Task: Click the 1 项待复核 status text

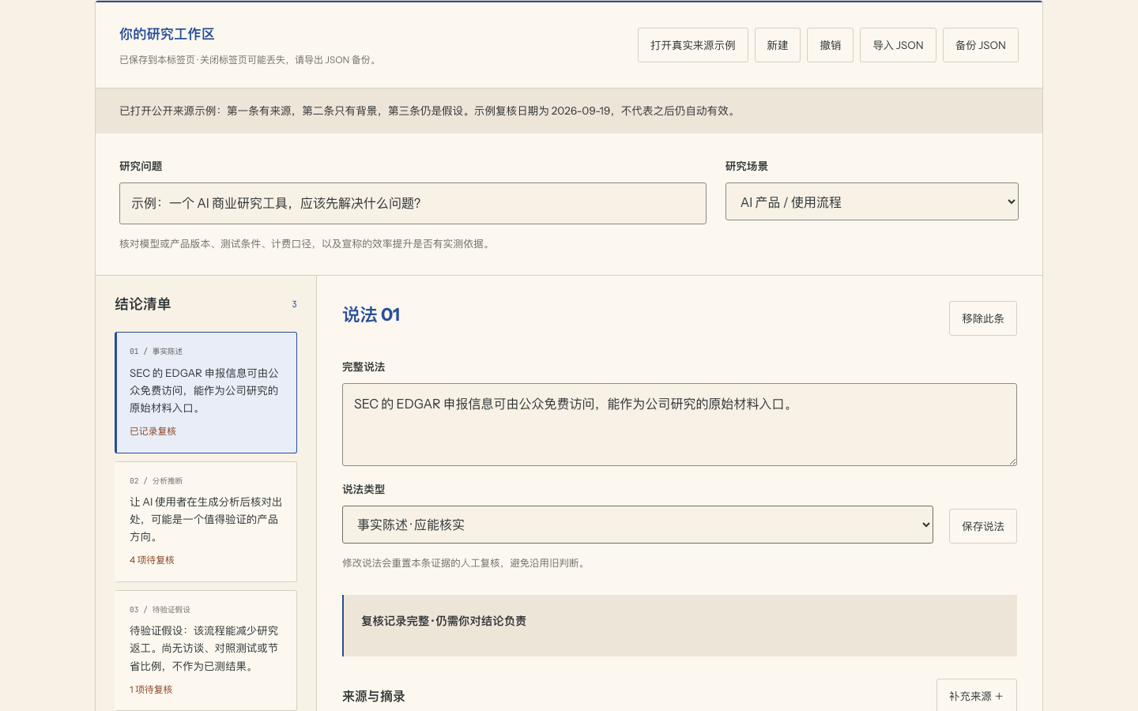Action: tap(151, 690)
